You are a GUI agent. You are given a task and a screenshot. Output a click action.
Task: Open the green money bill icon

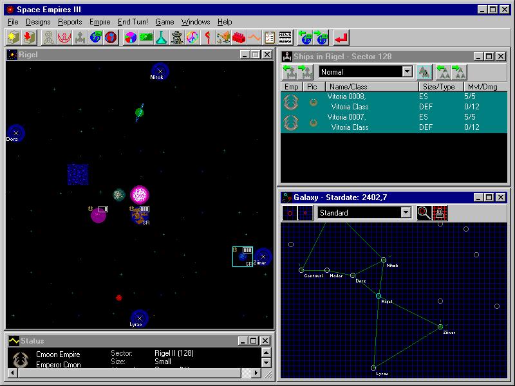pyautogui.click(x=146, y=38)
